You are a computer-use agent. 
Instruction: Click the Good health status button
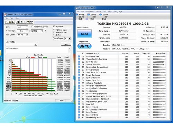click(x=84, y=34)
